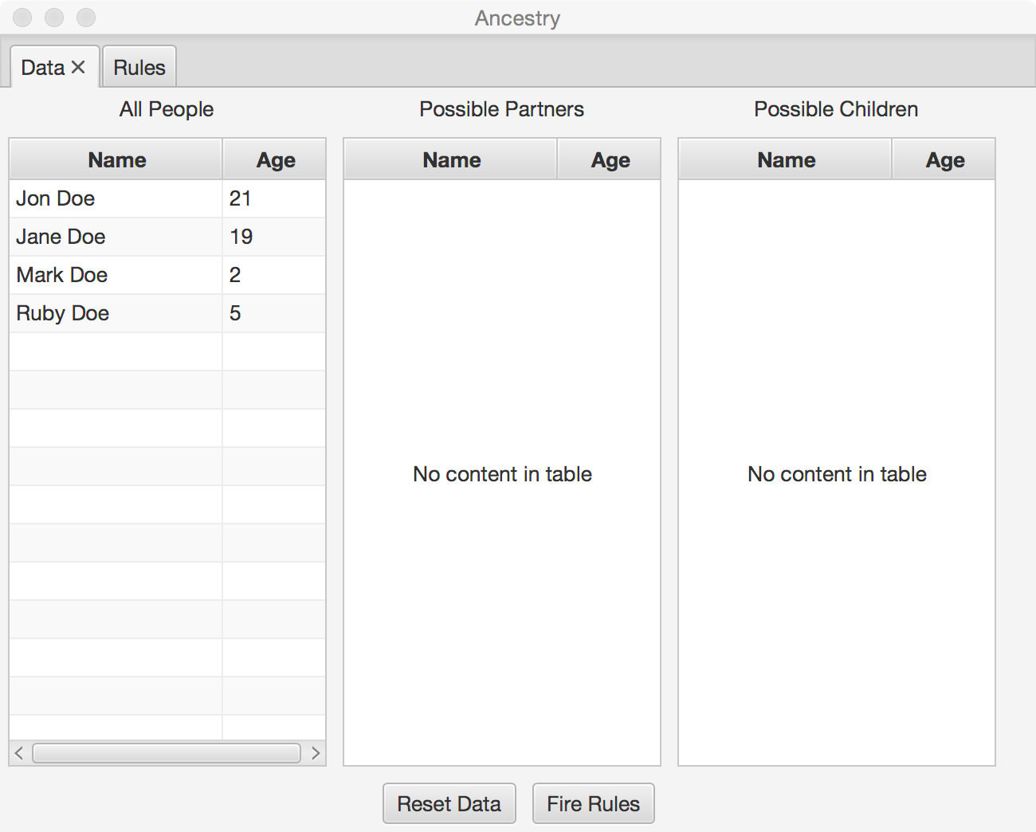Click the age cell showing 21
This screenshot has width=1036, height=832.
(241, 198)
